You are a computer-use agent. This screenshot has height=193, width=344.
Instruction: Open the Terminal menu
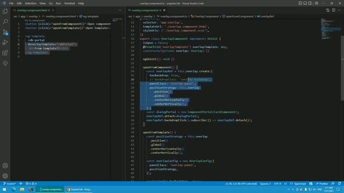point(69,3)
